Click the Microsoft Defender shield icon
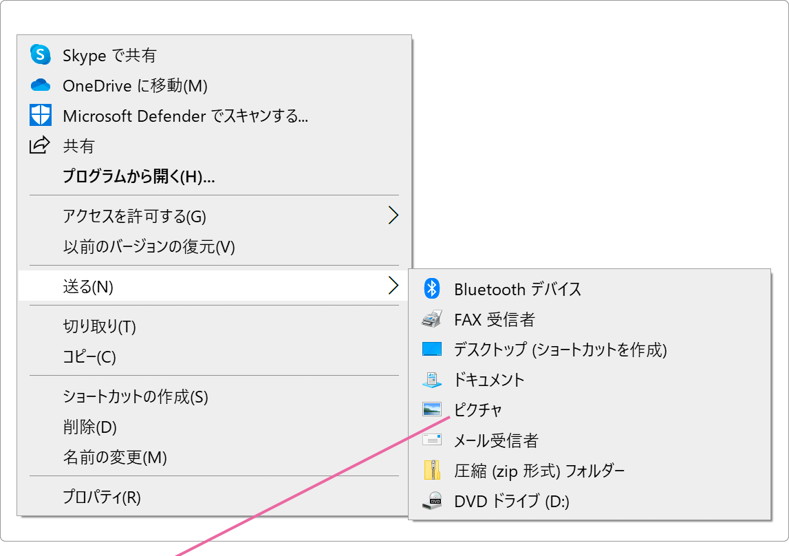 [x=41, y=115]
